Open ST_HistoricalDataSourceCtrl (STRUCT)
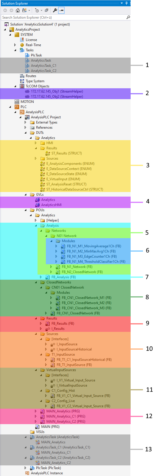 point(75,189)
